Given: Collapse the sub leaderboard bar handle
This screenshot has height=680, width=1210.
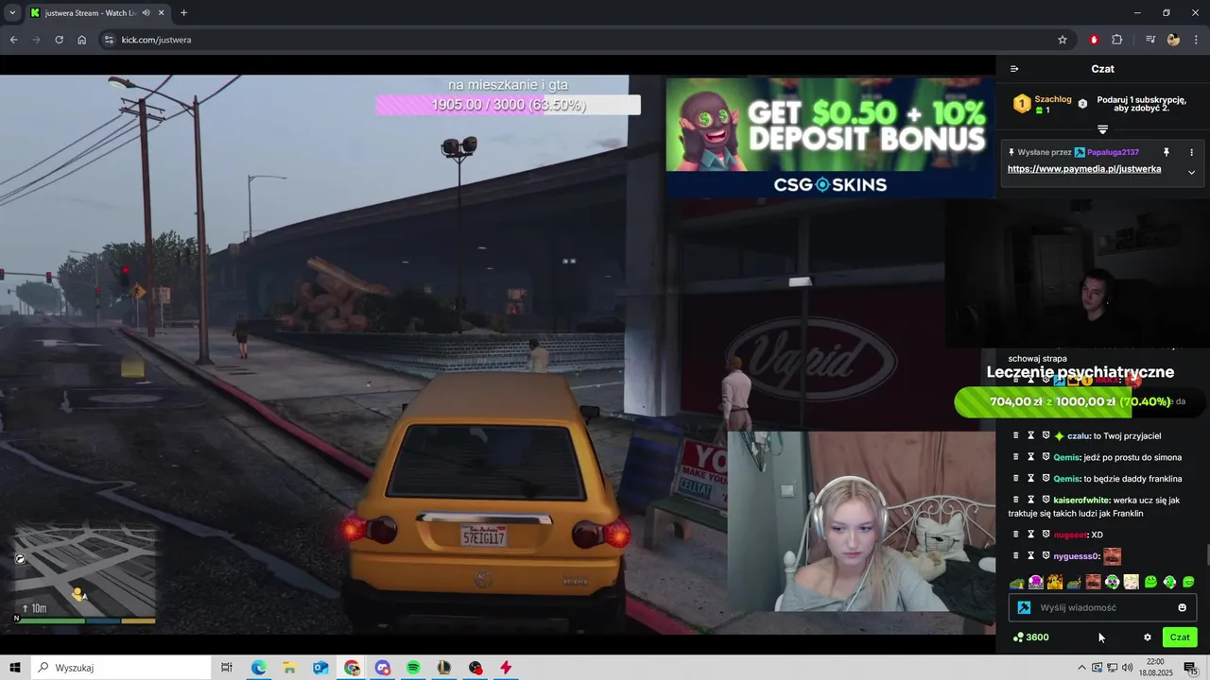Looking at the screenshot, I should (1102, 129).
